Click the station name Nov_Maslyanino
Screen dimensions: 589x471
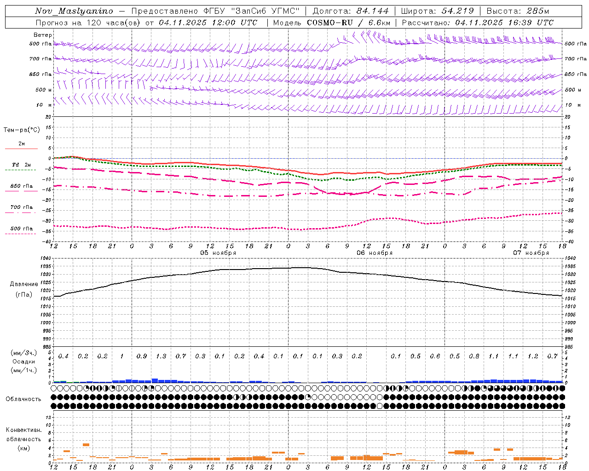tap(74, 11)
